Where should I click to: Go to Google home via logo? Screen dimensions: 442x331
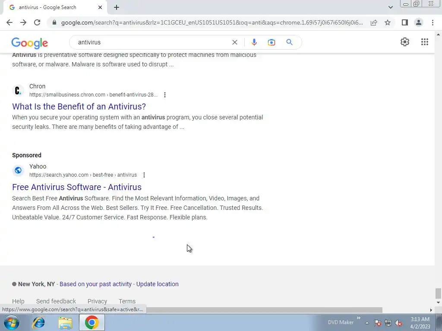(x=30, y=43)
